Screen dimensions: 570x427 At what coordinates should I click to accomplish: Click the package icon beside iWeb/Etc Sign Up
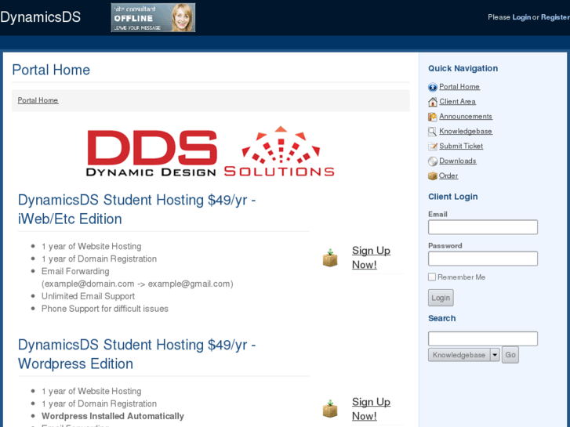[x=330, y=258]
